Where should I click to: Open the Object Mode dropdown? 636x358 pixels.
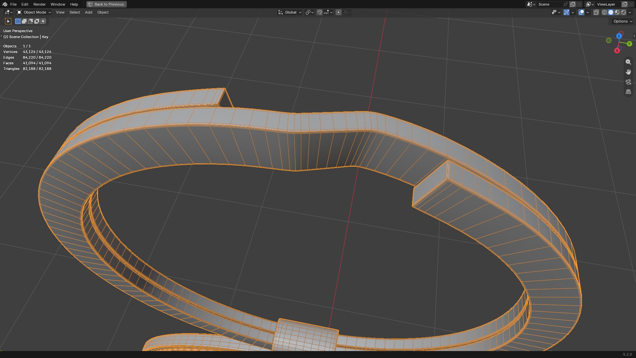34,12
